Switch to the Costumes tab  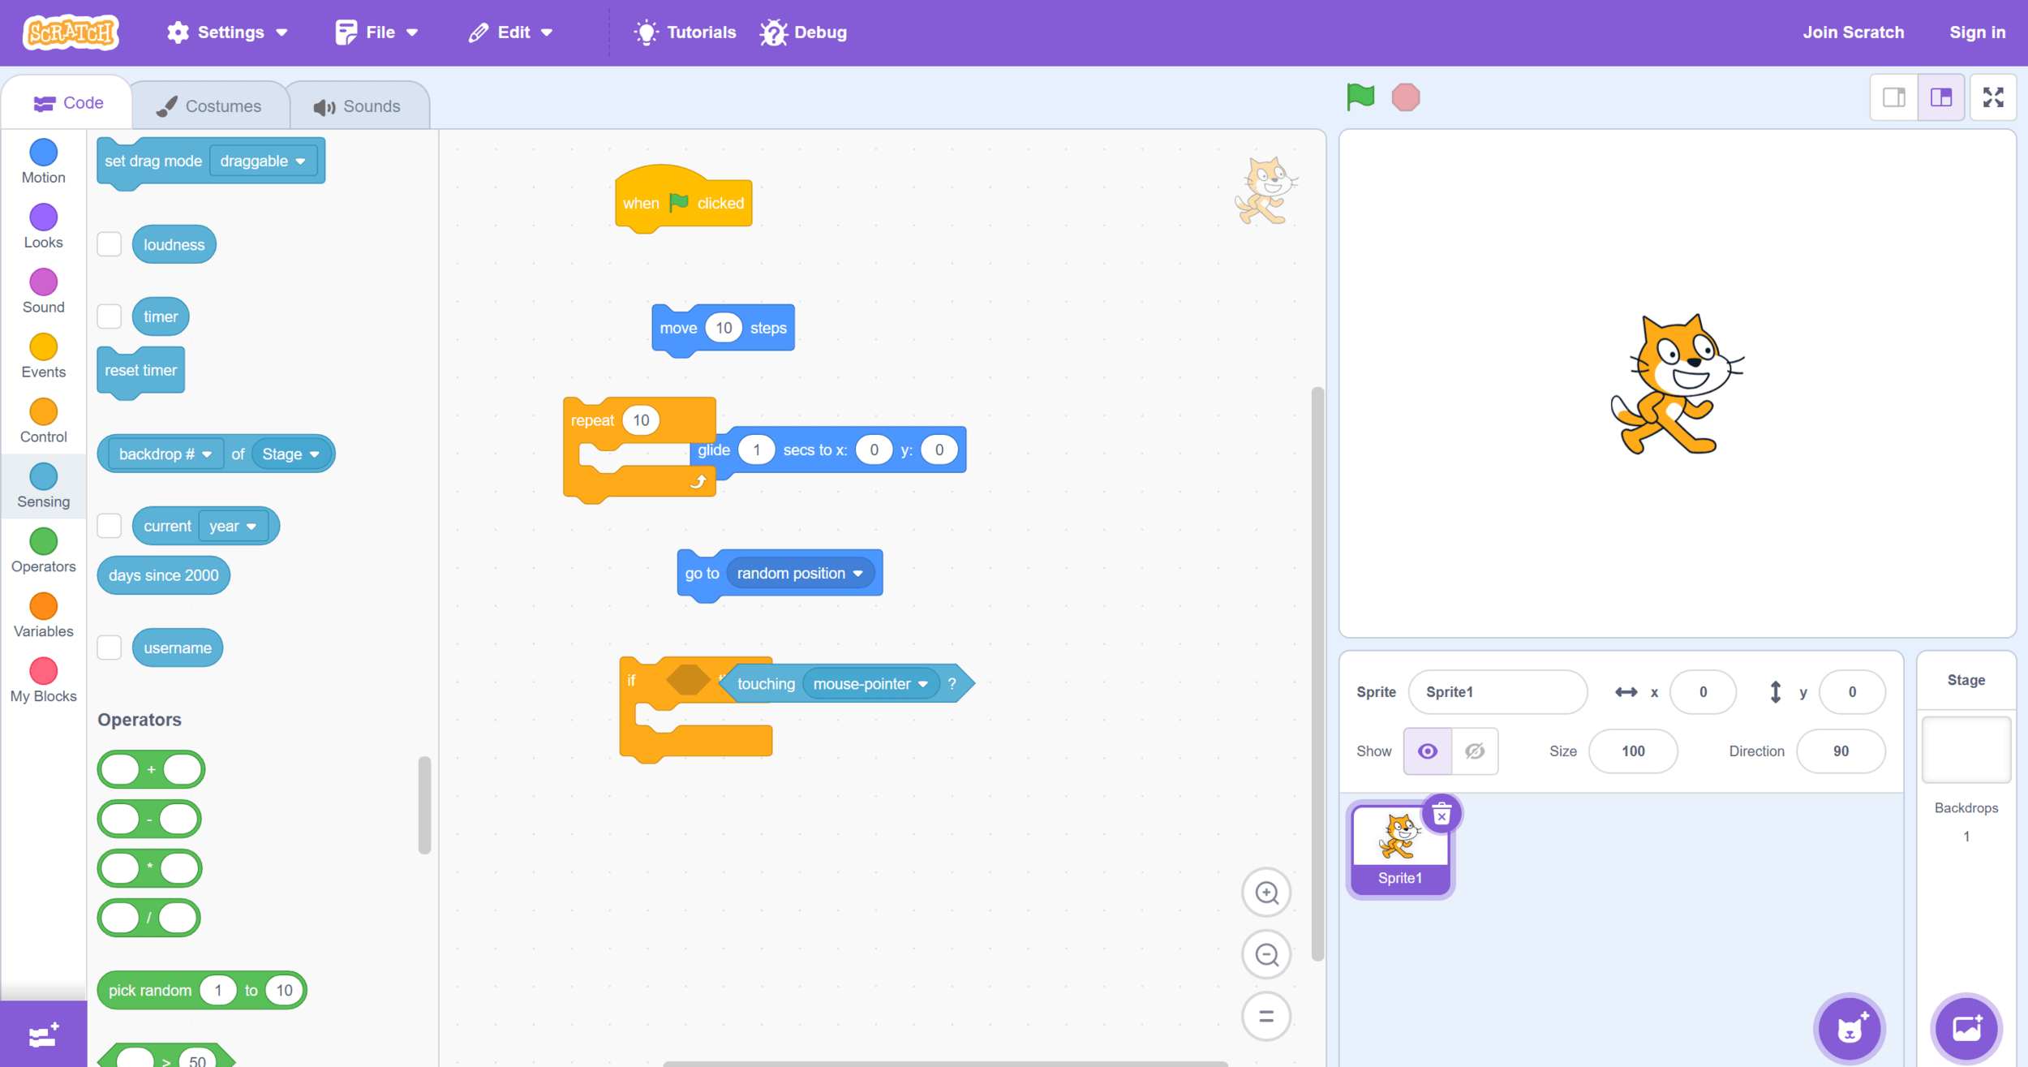point(209,106)
